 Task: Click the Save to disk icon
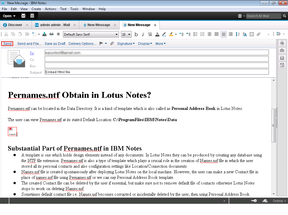(44, 34)
